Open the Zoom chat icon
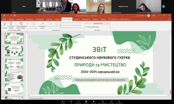 tap(71, 101)
